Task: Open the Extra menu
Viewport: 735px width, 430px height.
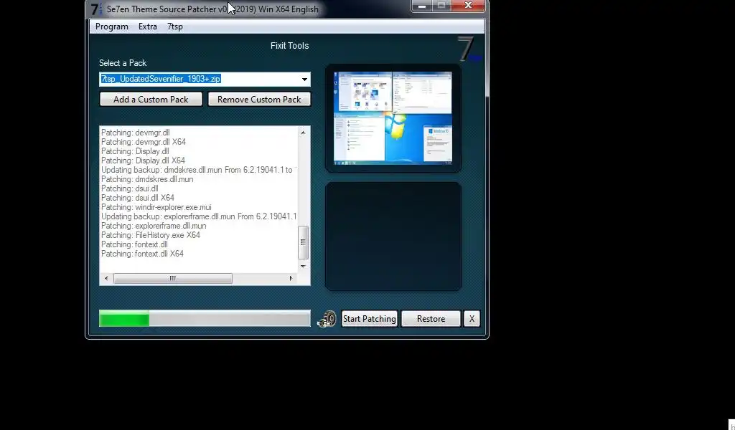Action: 148,27
